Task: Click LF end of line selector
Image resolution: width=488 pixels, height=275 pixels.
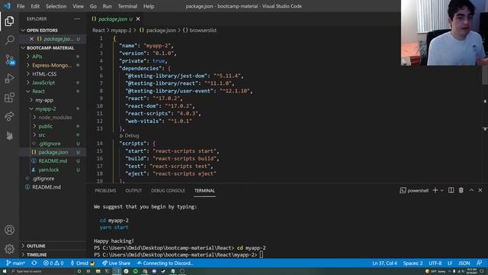Action: coord(450,263)
